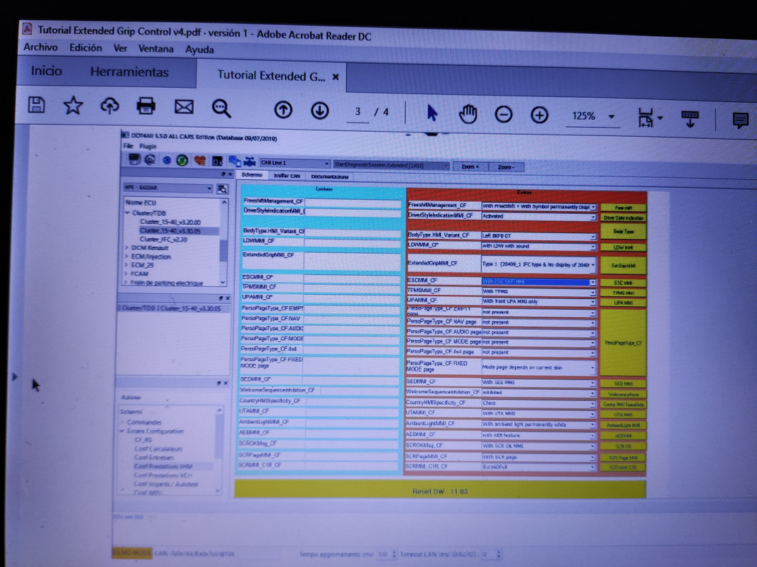
Task: Collapse the Cluster/TDB tree node
Action: click(128, 213)
